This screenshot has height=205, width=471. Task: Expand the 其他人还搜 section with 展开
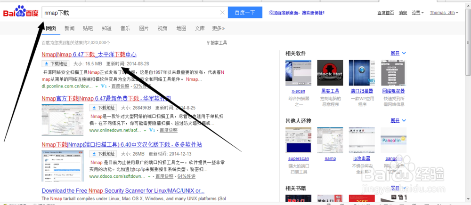point(398,120)
